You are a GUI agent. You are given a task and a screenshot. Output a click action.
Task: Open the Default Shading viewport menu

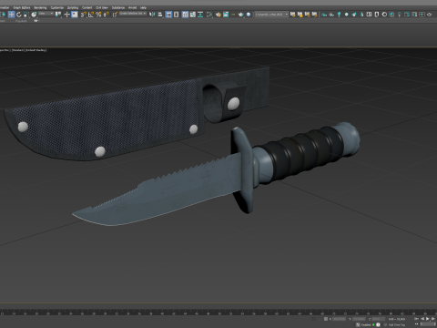pyautogui.click(x=36, y=50)
